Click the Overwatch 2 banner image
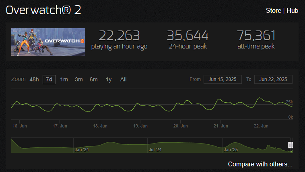Image resolution: width=305 pixels, height=172 pixels. point(48,42)
